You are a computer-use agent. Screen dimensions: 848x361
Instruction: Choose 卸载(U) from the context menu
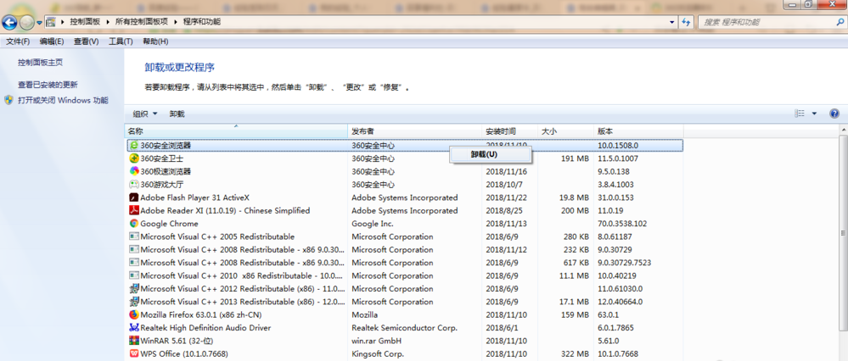coord(484,154)
